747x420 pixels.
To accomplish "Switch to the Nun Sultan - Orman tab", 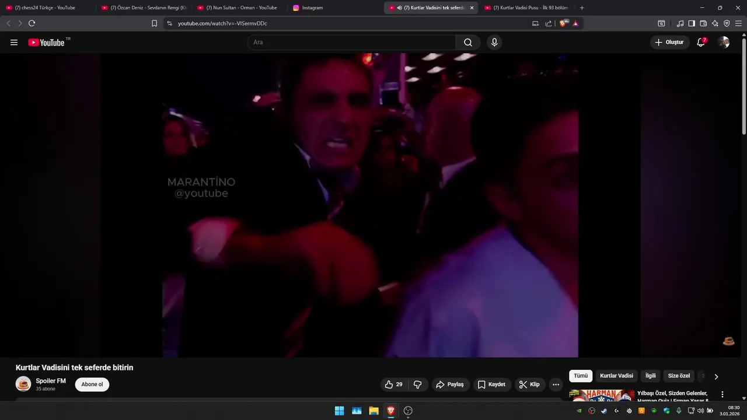I will 239,8.
